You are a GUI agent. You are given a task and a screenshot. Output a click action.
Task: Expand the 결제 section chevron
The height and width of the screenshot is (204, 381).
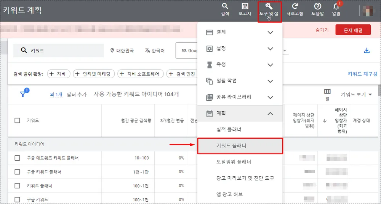270,32
